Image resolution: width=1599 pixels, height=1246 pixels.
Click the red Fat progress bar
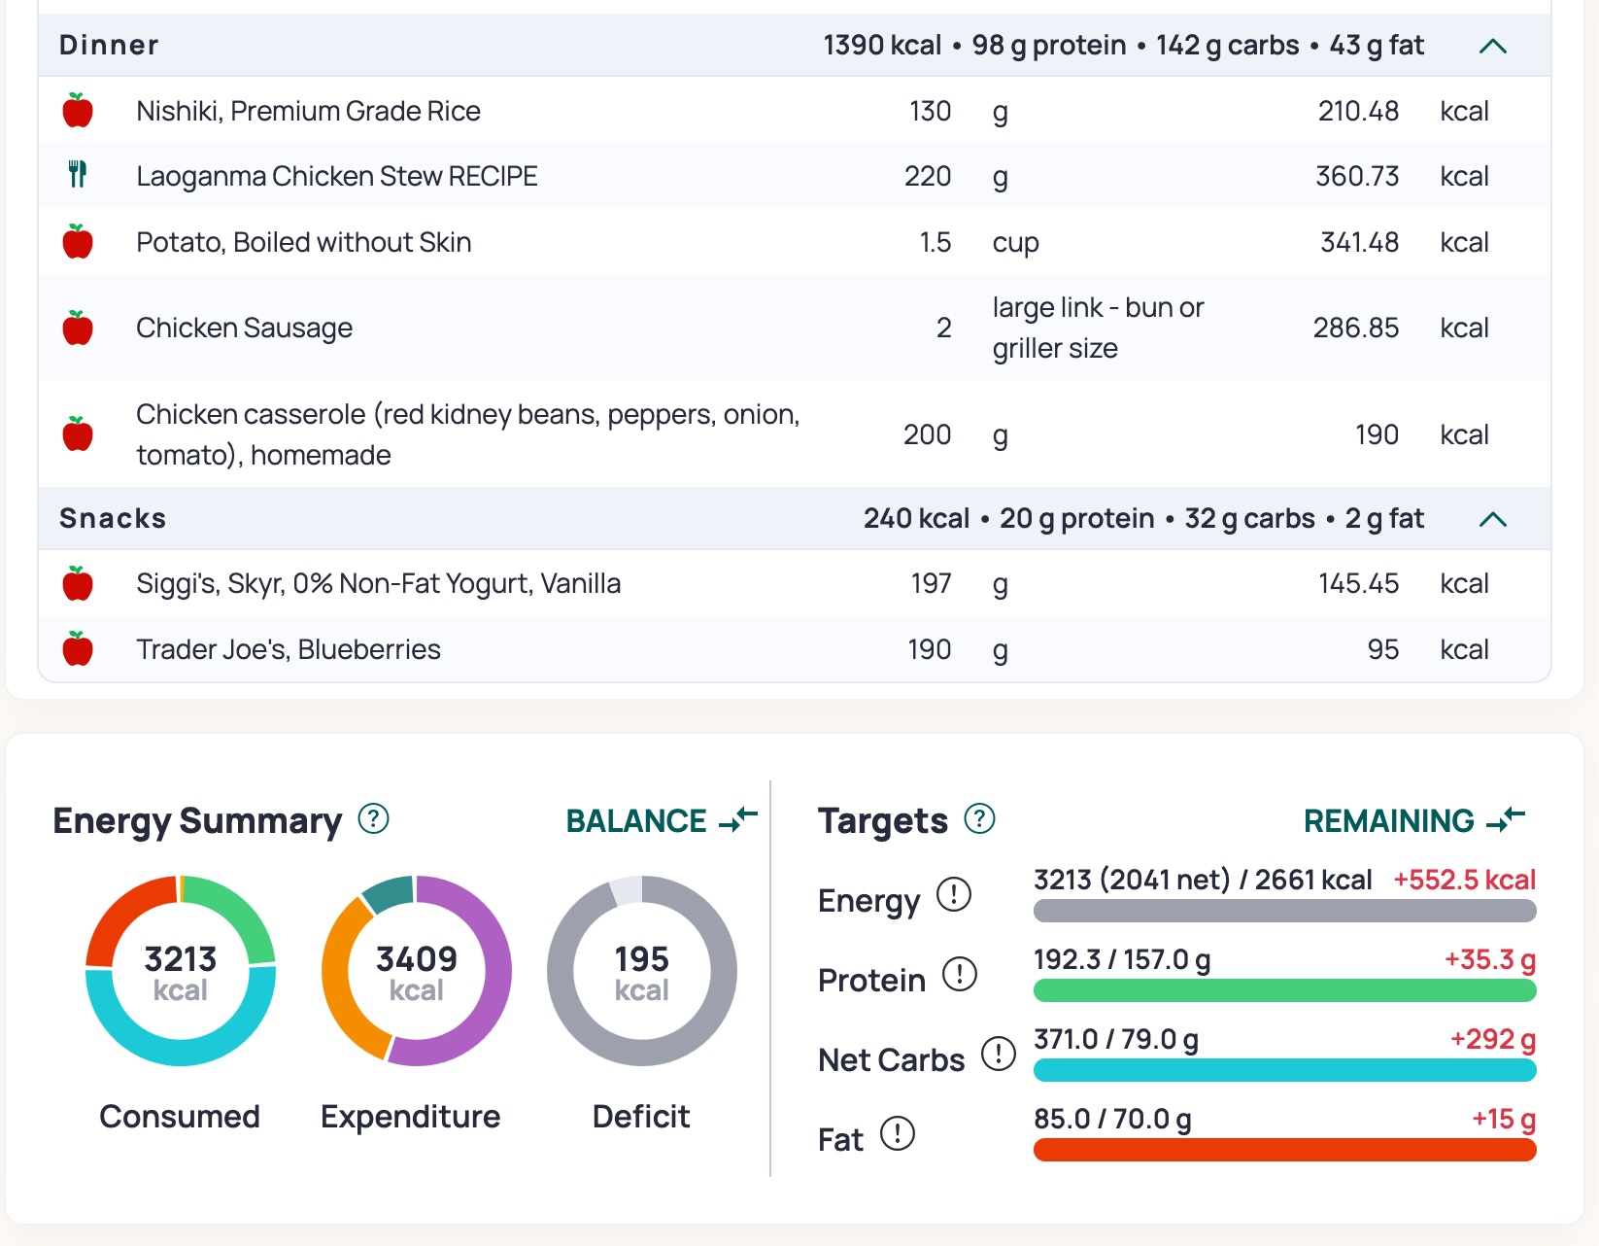click(1284, 1150)
